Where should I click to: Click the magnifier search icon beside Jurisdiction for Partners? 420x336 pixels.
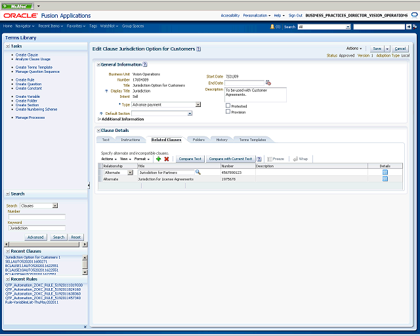coord(198,173)
